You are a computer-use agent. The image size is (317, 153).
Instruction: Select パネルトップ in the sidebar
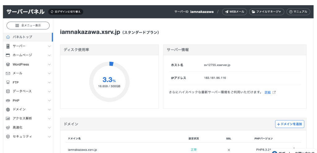coord(28,37)
